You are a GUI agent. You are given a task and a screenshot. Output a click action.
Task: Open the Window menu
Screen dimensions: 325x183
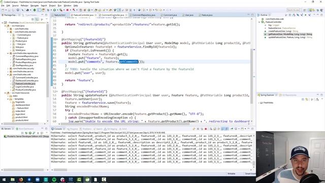[68, 6]
